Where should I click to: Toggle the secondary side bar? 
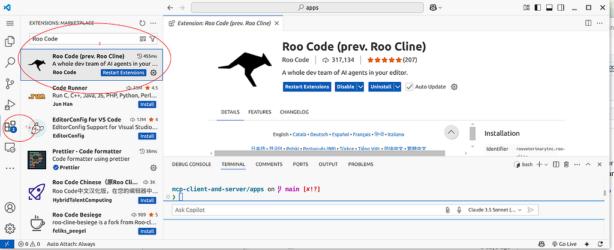(x=561, y=7)
